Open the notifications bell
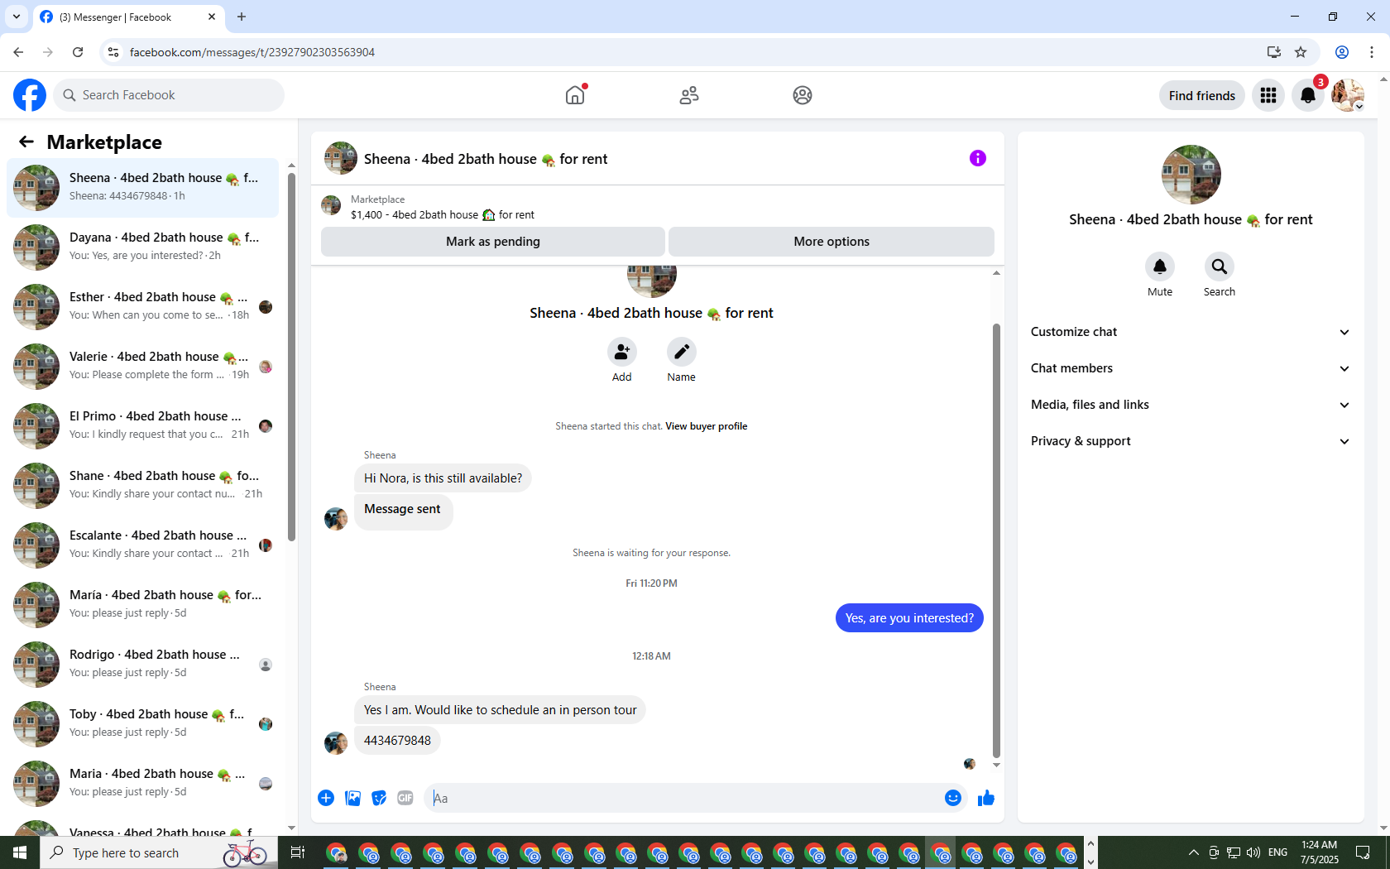The width and height of the screenshot is (1390, 869). coord(1308,95)
